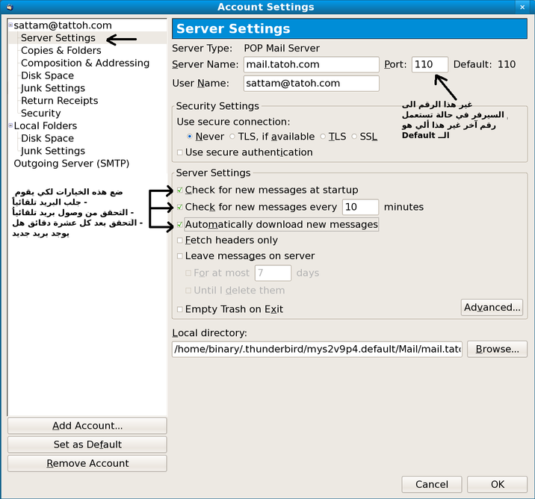Enable Fetch headers only option
The height and width of the screenshot is (499, 535).
(180, 241)
